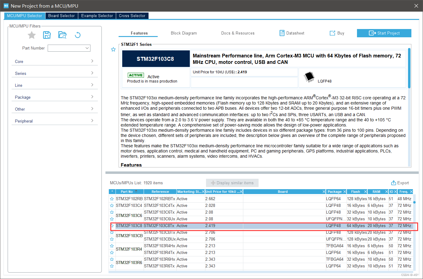Click the LQFP48 chip package image
The width and height of the screenshot is (423, 279).
pyautogui.click(x=309, y=76)
